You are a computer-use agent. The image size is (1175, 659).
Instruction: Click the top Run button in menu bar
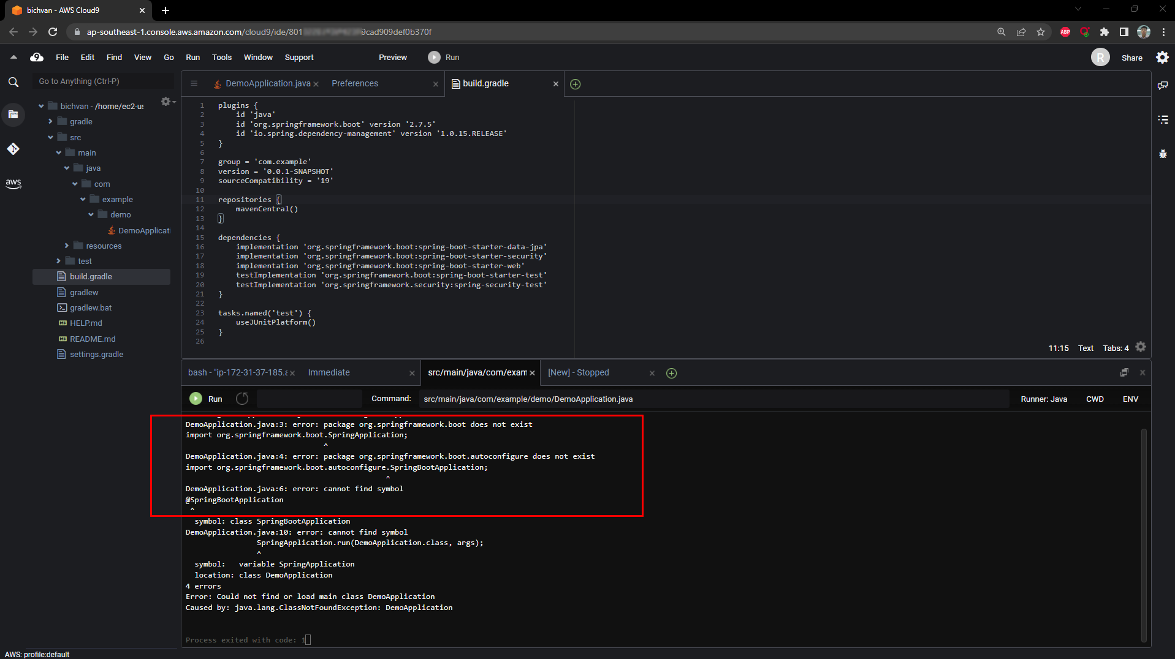click(444, 57)
